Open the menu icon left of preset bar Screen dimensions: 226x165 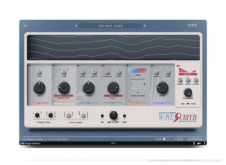pos(25,26)
